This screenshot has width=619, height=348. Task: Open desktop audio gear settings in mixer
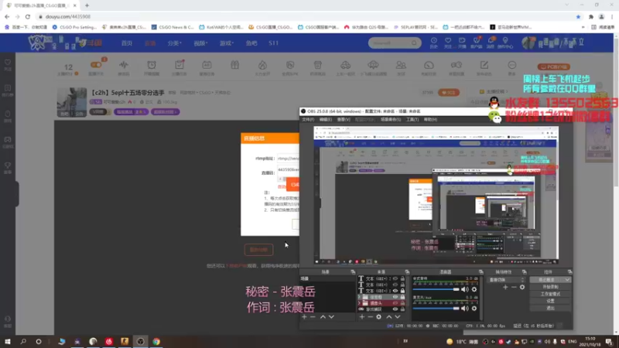coord(474,289)
